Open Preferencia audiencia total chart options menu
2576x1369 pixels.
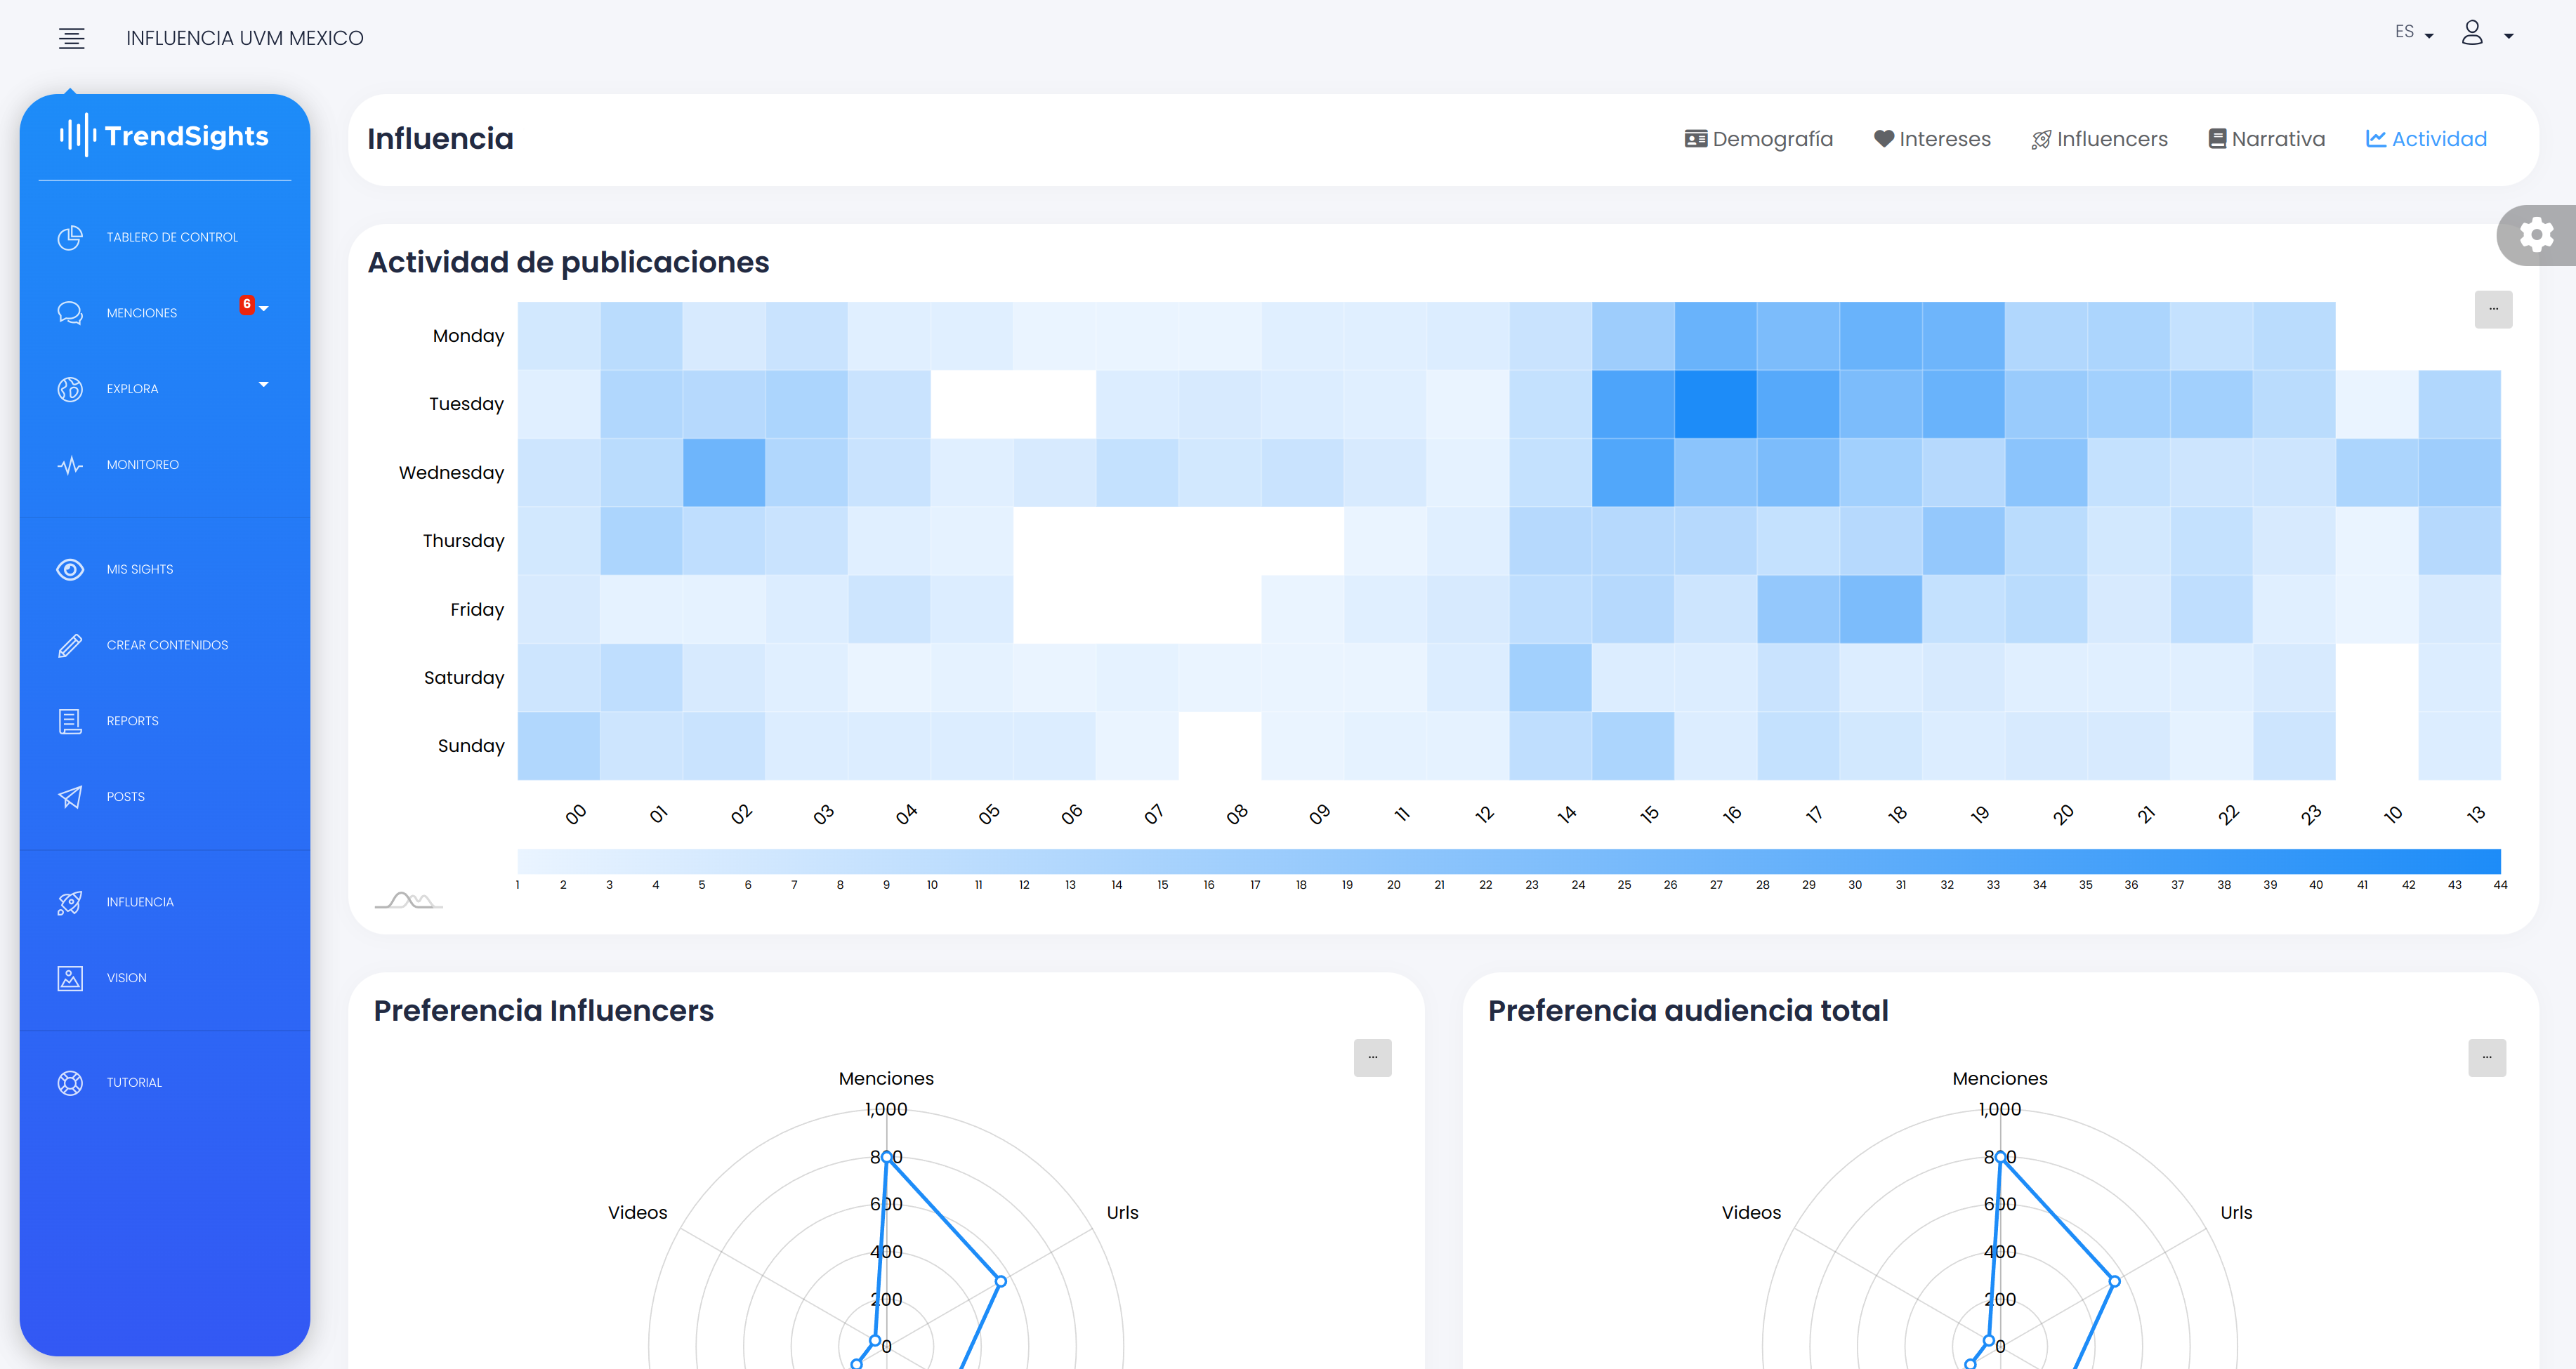2487,1057
